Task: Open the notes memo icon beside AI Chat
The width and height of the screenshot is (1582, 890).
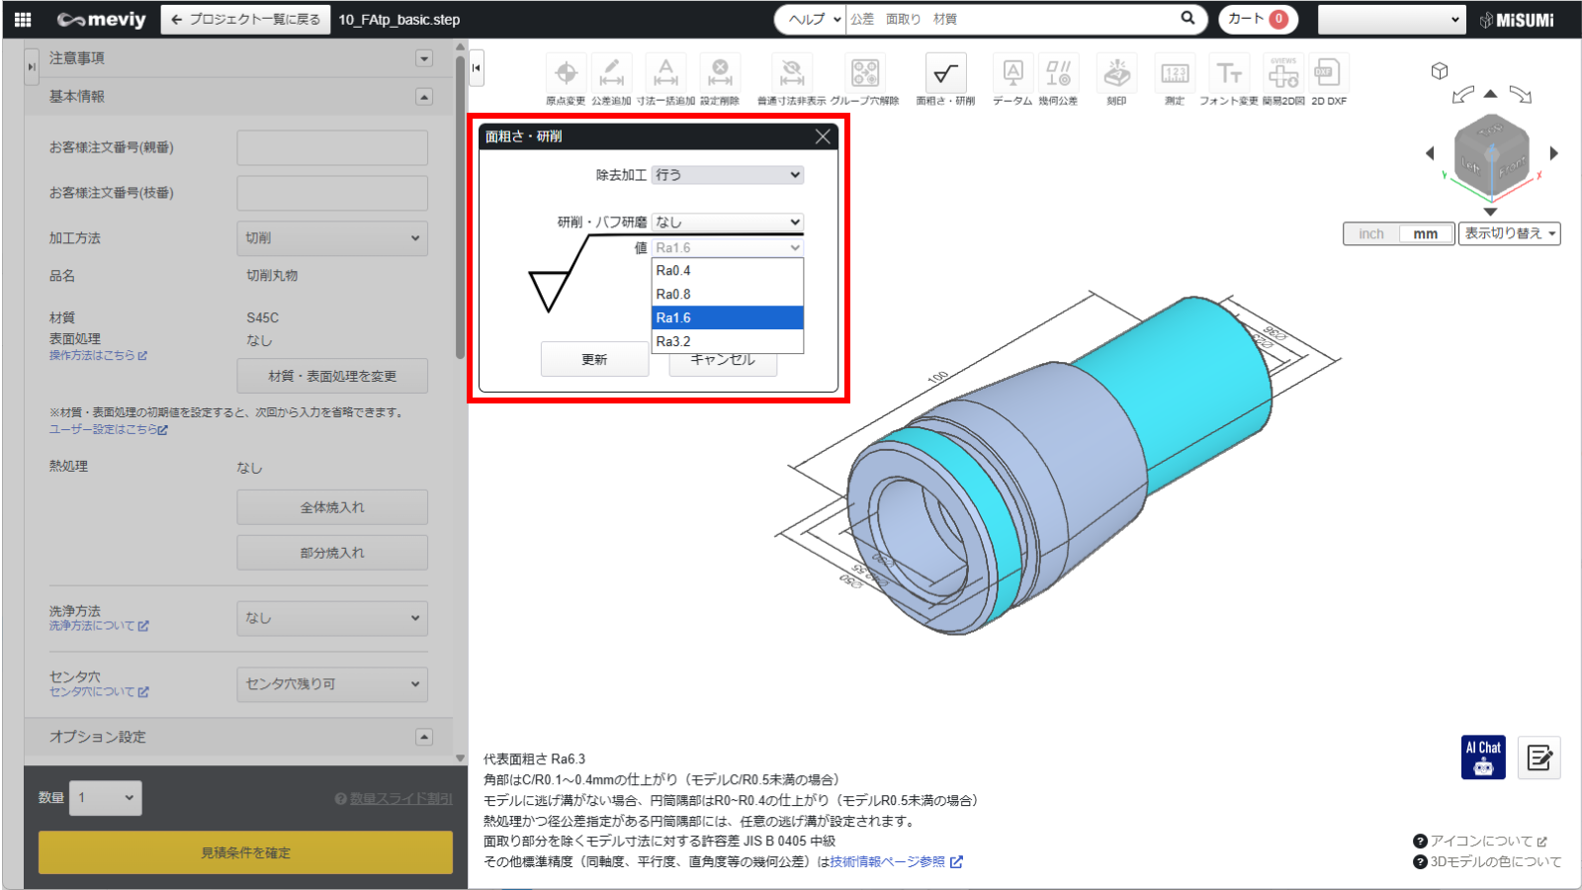Action: (x=1539, y=757)
